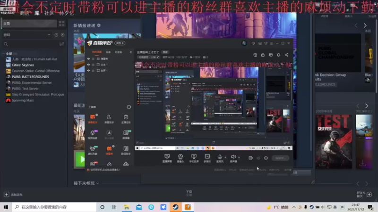Click Steam advanced filter icon by search
The image size is (378, 212).
click(62, 44)
